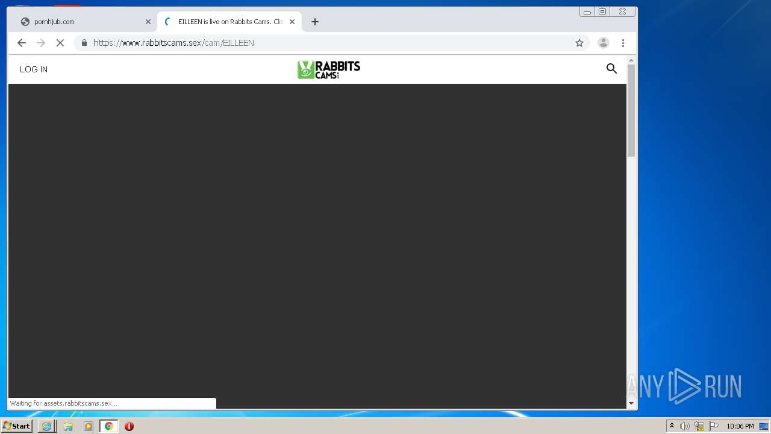The height and width of the screenshot is (434, 771).
Task: Close the Chrome window
Action: coord(623,11)
